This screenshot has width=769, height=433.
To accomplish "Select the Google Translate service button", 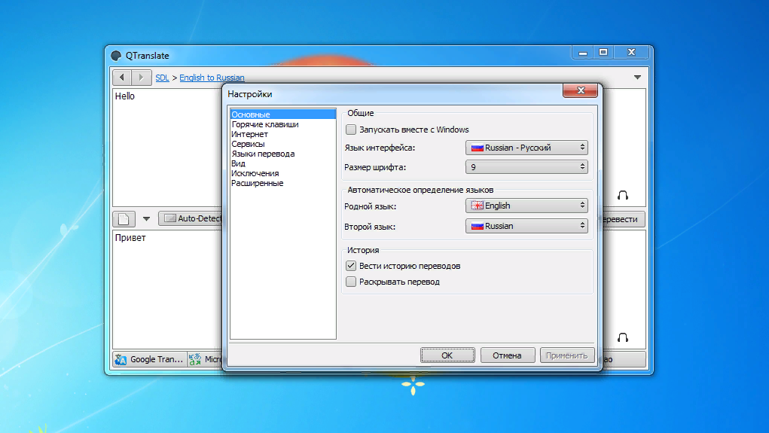I will pos(149,359).
